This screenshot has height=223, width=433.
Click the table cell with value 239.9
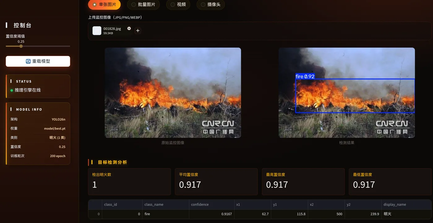click(x=363, y=214)
